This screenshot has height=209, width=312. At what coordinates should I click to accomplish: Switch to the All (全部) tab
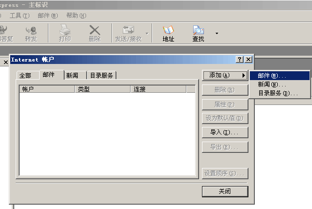(x=25, y=76)
